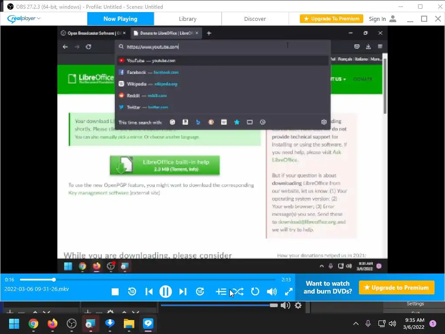Viewport: 445px width, 334px height.
Task: Open the OBS audio mixer gear settings
Action: point(298,305)
